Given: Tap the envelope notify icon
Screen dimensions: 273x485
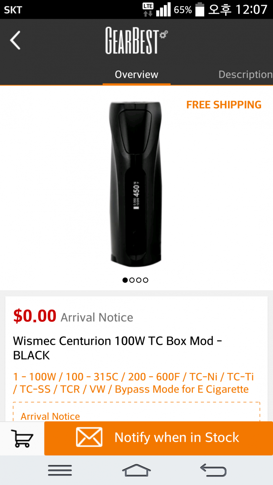Looking at the screenshot, I should tap(89, 437).
